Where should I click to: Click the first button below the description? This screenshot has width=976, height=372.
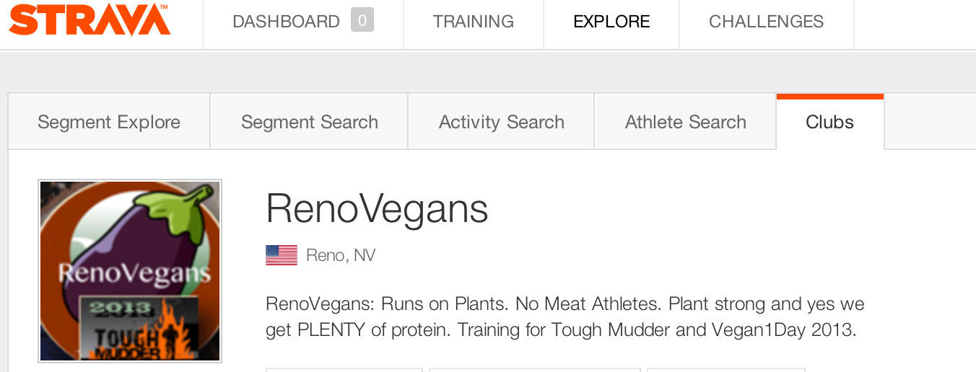344,370
